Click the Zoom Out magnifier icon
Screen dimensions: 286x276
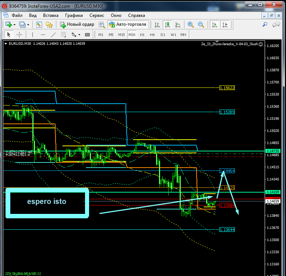(201, 25)
